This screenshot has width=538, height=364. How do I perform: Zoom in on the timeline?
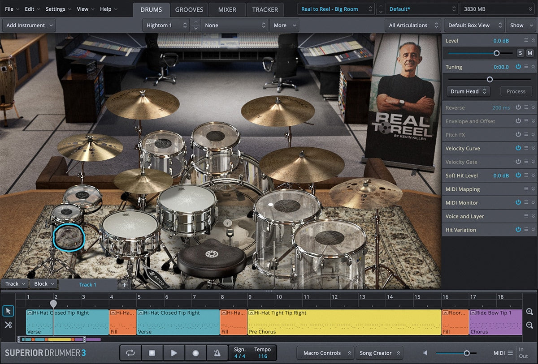[x=529, y=312]
